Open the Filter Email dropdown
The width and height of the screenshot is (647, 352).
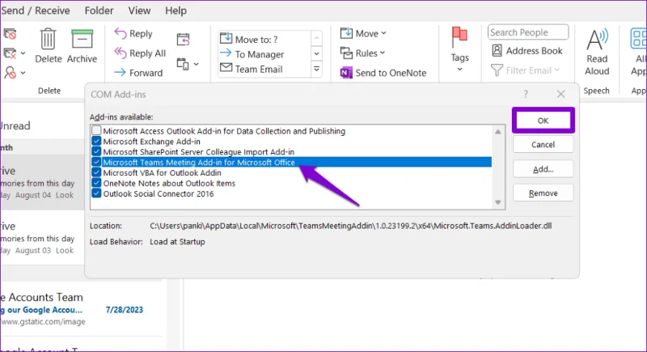[x=526, y=70]
